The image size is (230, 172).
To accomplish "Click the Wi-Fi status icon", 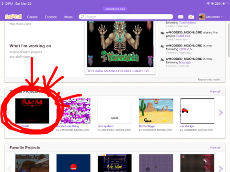I will click(208, 3).
